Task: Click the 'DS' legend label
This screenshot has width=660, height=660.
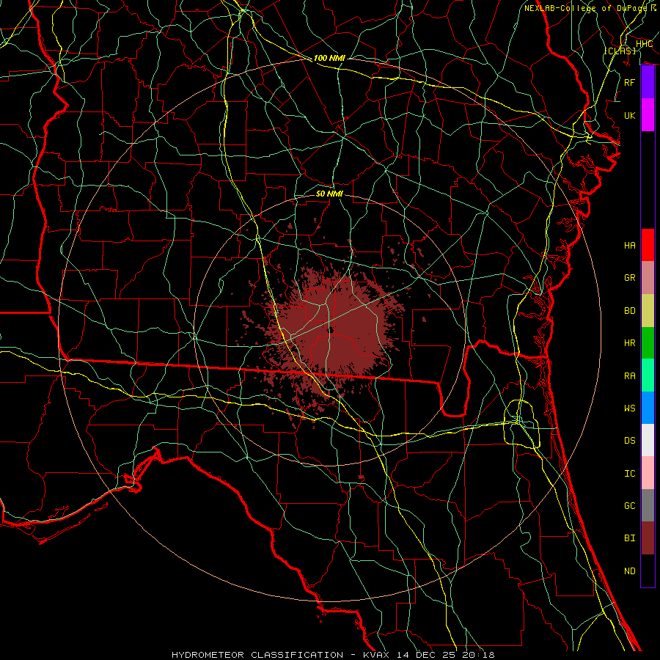Action: click(629, 441)
